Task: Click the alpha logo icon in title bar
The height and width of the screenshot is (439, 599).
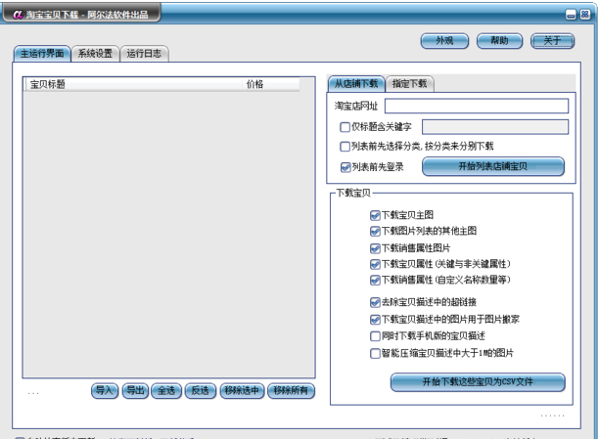Action: point(18,15)
